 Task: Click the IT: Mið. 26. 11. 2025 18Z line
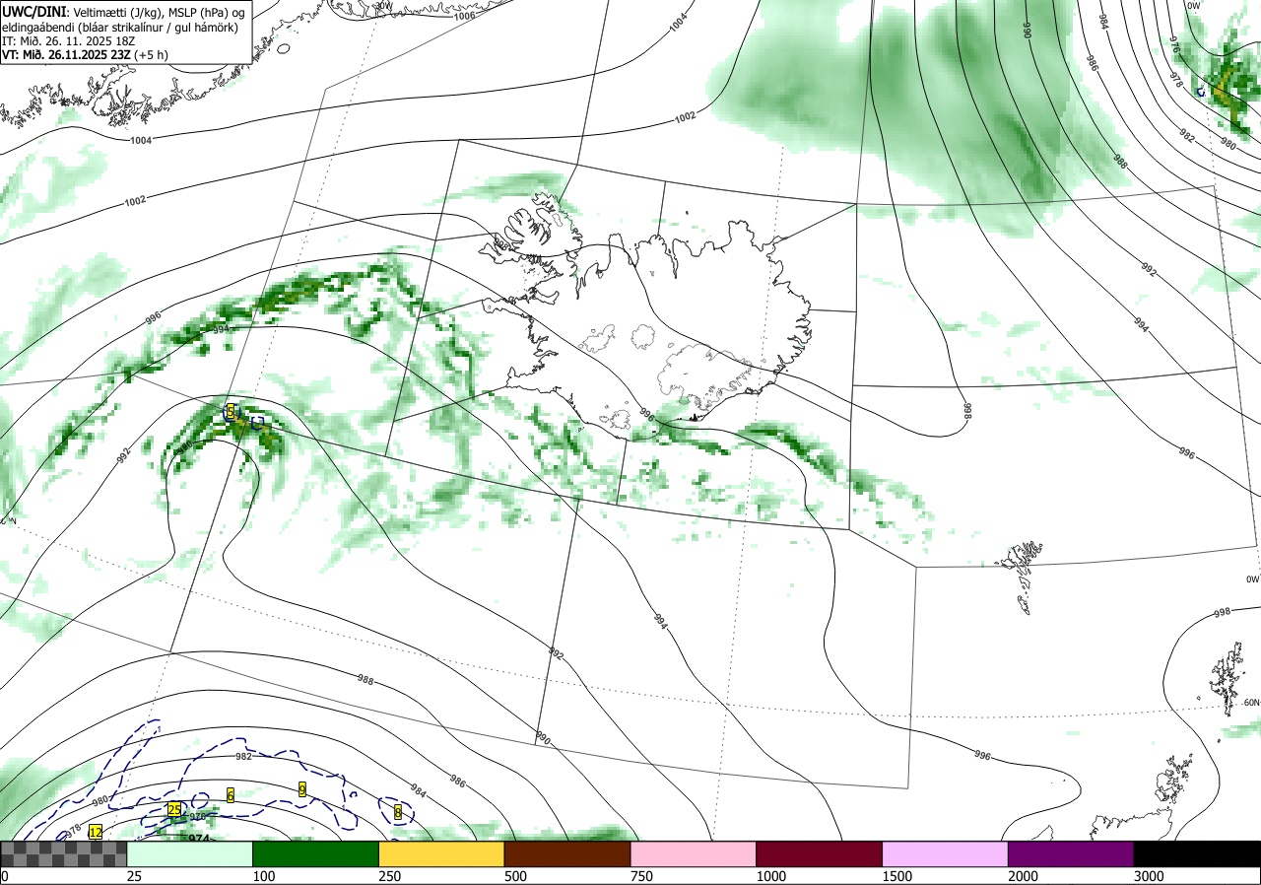pyautogui.click(x=69, y=40)
